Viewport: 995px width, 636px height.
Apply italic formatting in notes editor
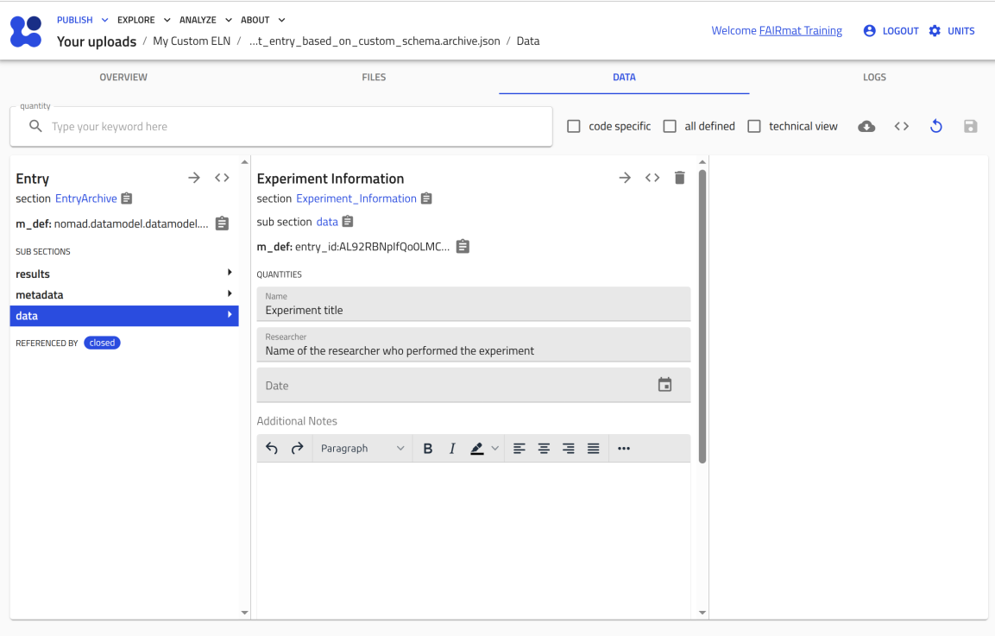click(x=452, y=449)
